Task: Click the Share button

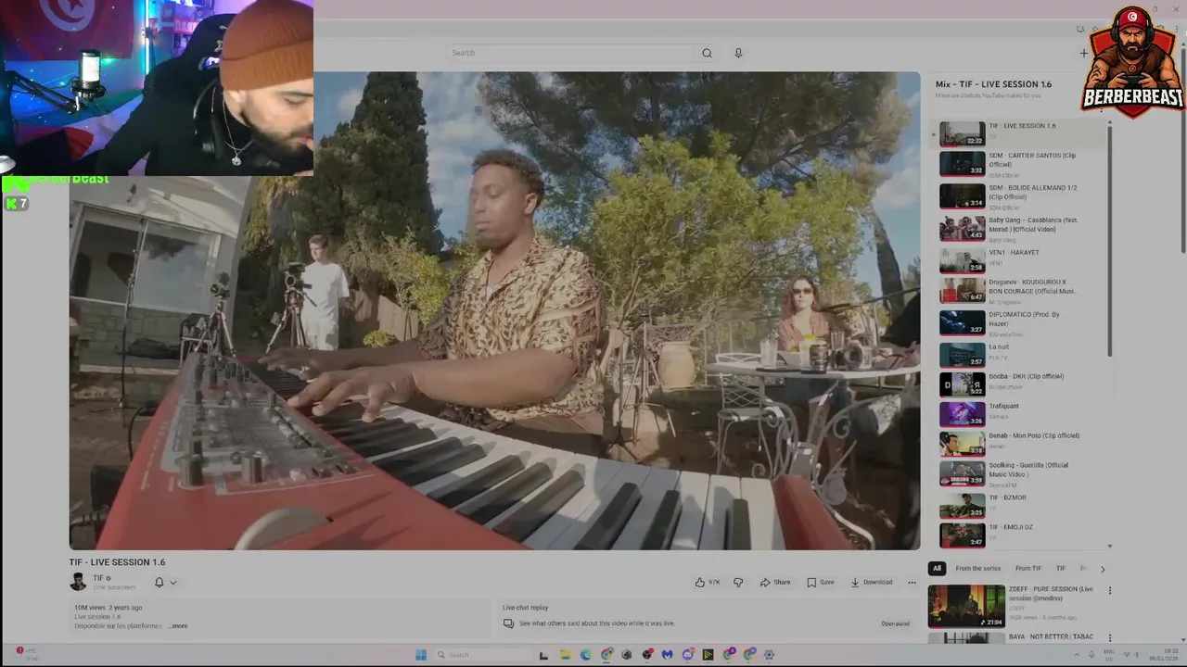Action: coord(775,583)
